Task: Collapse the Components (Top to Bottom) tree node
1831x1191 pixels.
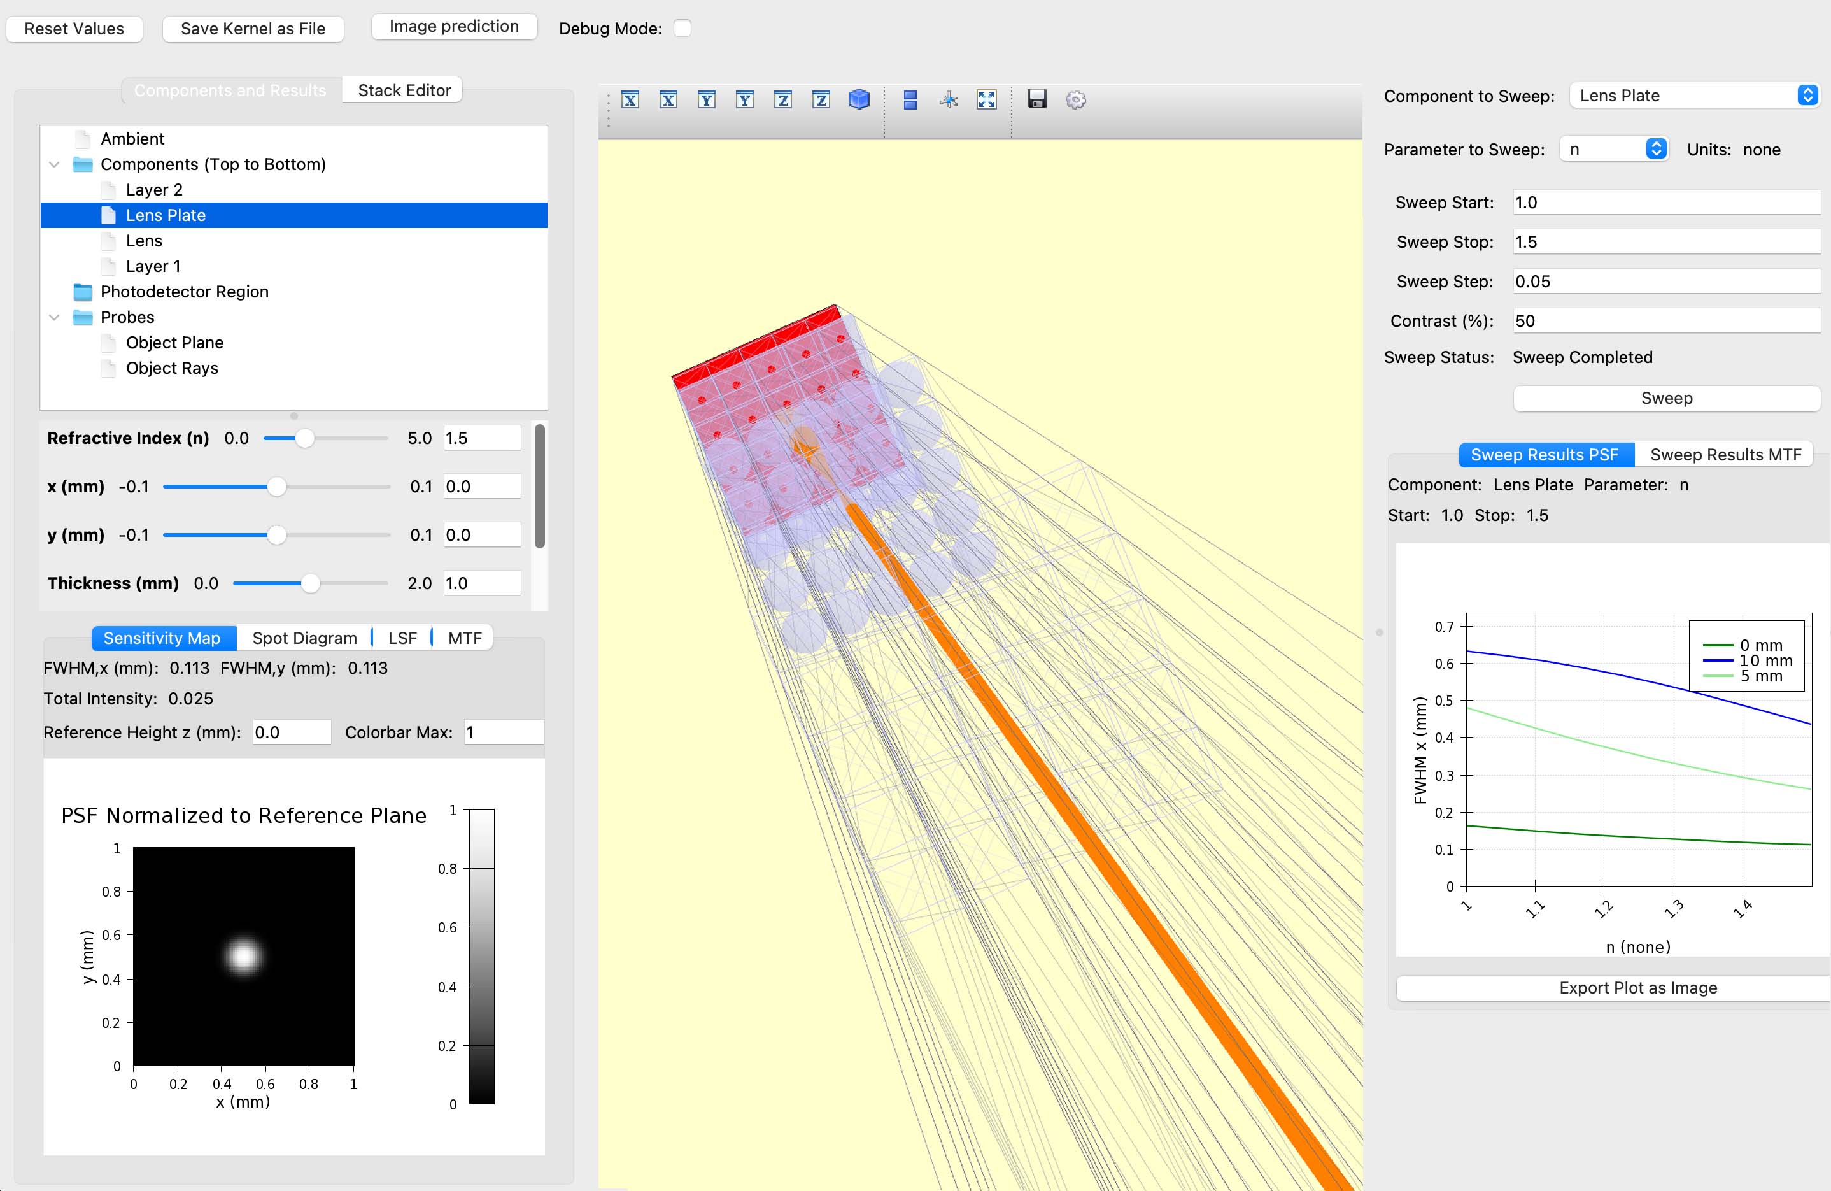Action: pyautogui.click(x=54, y=164)
